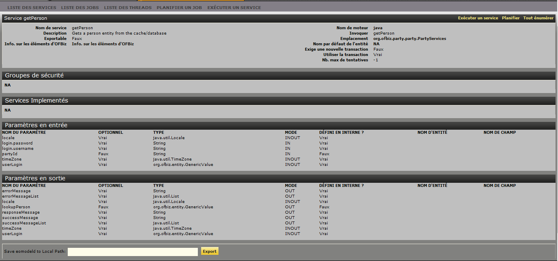Click the lookupPerson output parameter link
This screenshot has height=261, width=558.
(16, 207)
